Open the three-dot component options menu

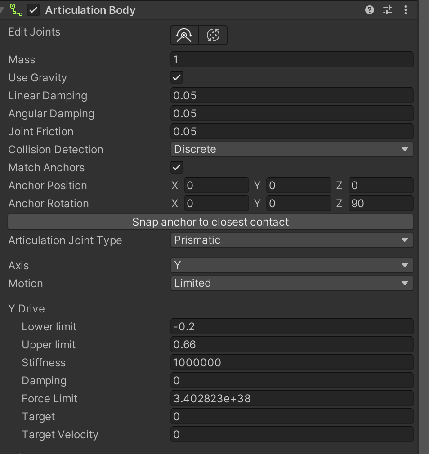coord(406,10)
